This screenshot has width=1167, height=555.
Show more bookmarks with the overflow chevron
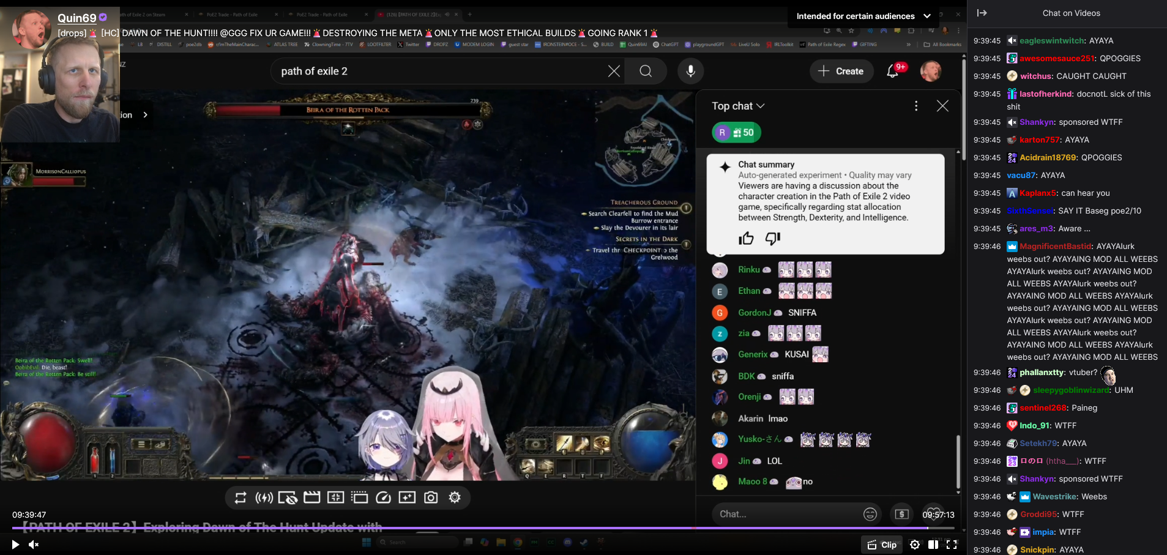909,45
